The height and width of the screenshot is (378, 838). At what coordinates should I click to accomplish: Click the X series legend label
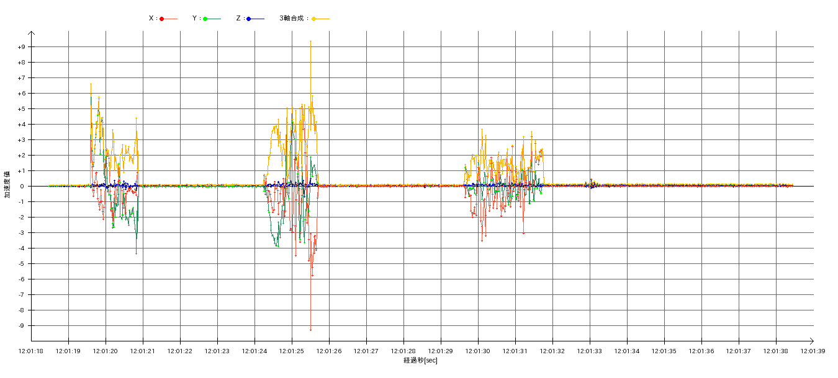click(151, 19)
